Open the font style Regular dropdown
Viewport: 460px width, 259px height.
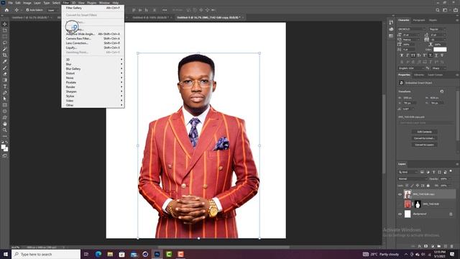tap(438, 29)
